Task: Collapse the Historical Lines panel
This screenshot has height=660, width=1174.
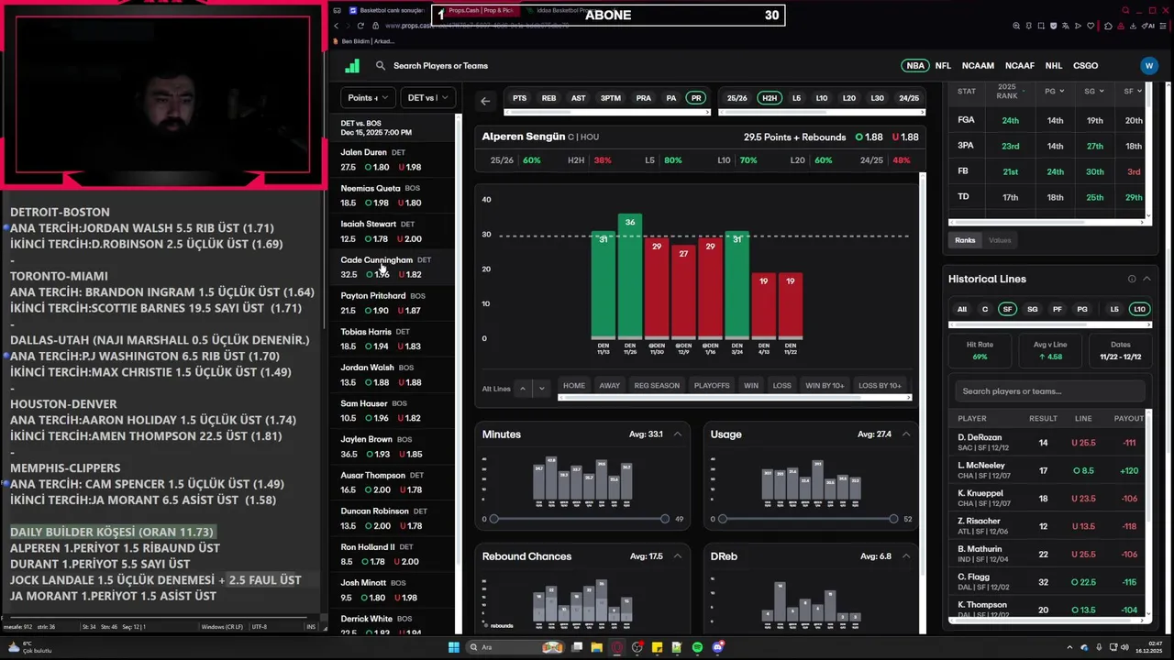Action: coord(1146,279)
